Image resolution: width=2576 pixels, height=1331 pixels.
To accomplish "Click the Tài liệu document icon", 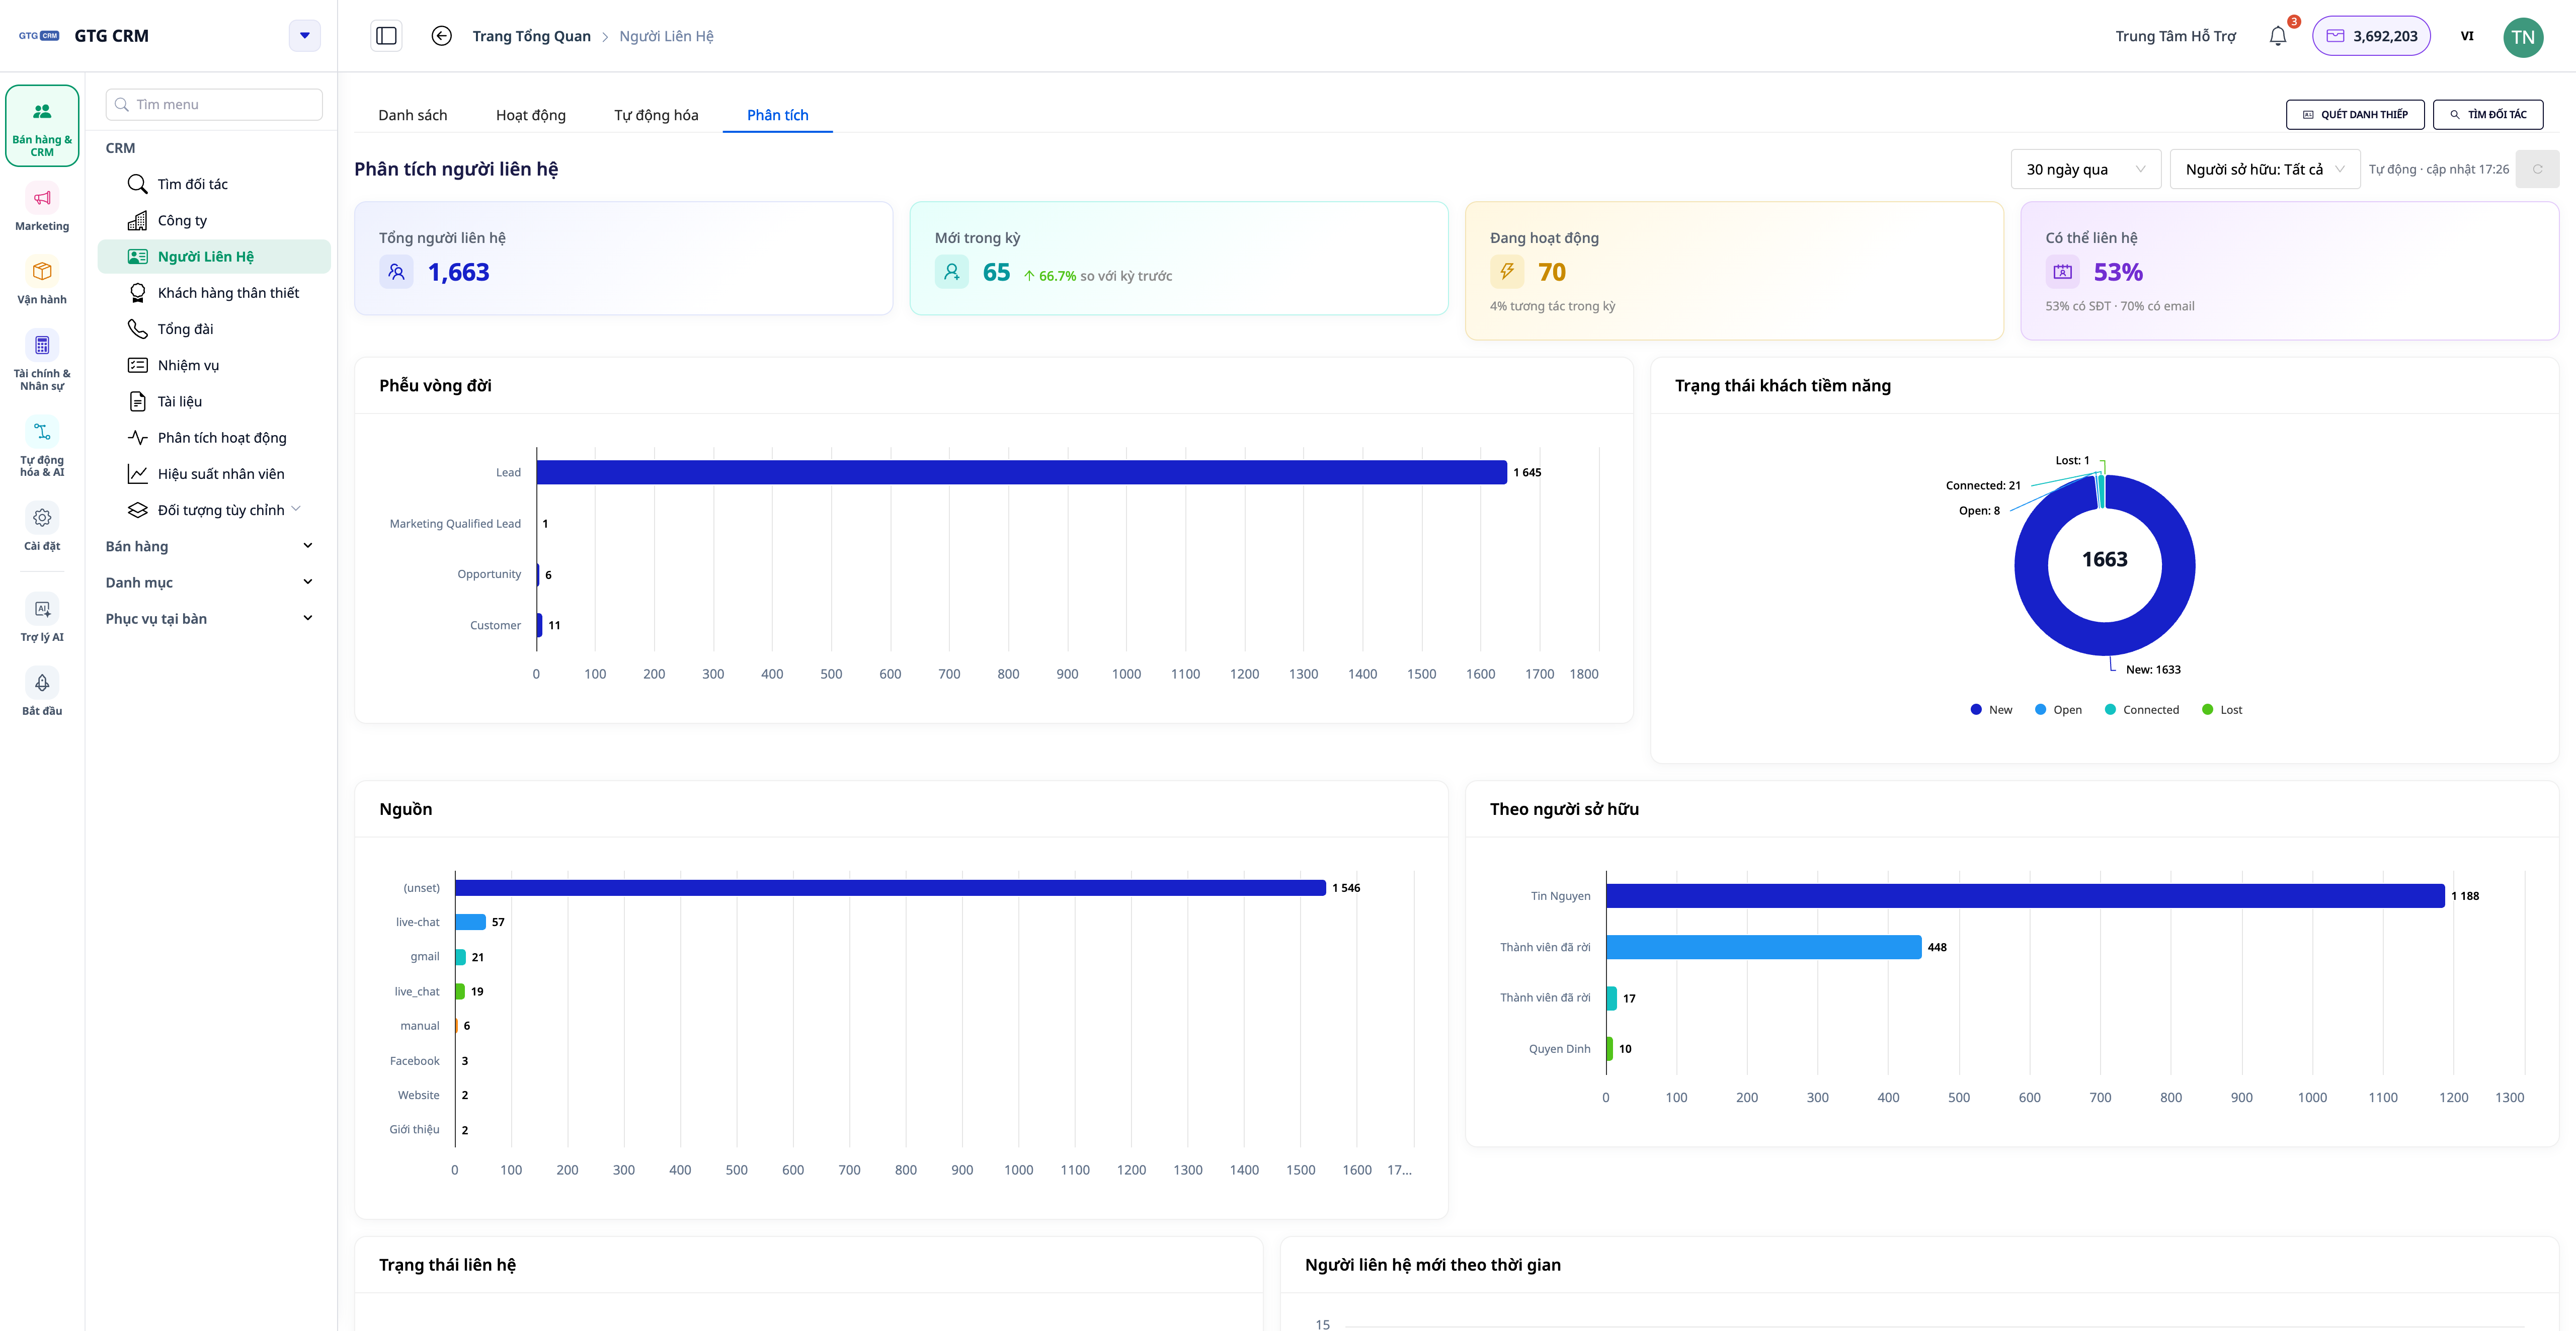I will click(x=138, y=401).
